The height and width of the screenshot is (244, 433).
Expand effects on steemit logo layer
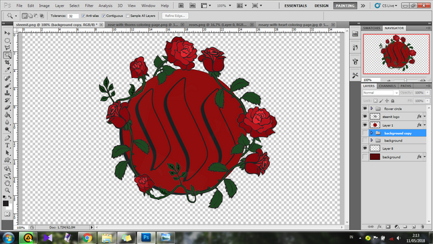click(x=425, y=117)
